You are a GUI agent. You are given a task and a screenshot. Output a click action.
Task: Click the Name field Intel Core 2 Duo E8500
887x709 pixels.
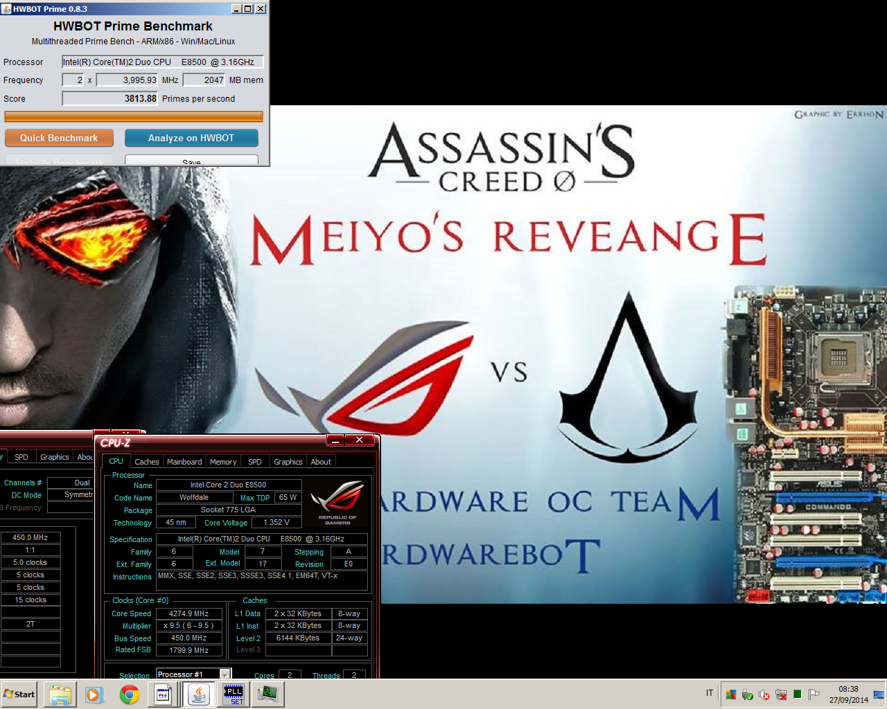click(229, 485)
